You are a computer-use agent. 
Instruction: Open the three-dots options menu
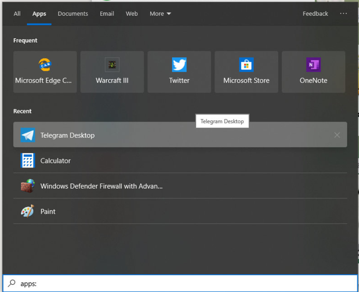[343, 13]
